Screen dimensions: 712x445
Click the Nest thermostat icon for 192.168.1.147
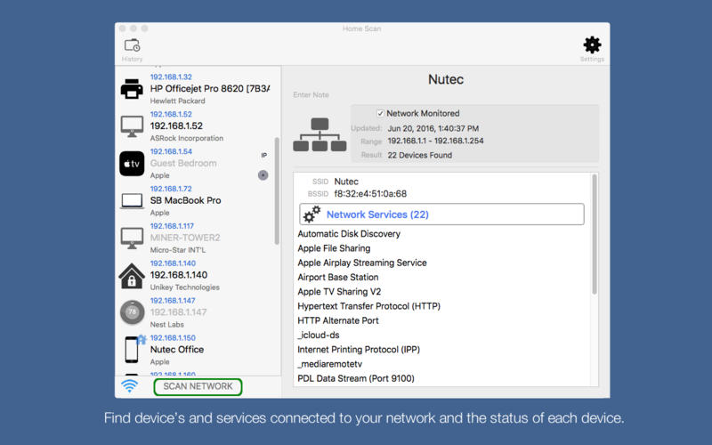(132, 312)
